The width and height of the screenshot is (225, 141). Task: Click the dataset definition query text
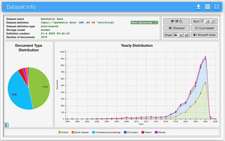pos(77,23)
